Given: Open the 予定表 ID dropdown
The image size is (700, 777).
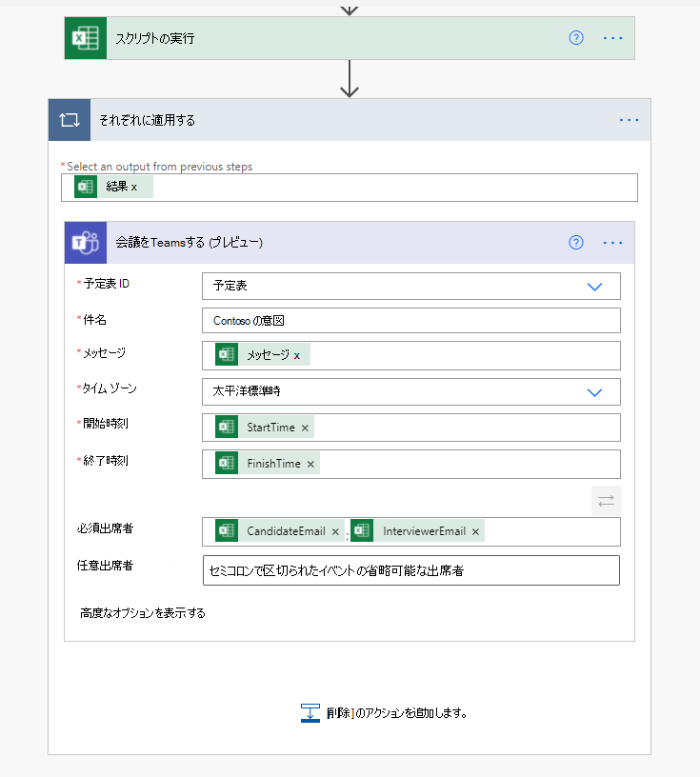Looking at the screenshot, I should pyautogui.click(x=594, y=286).
